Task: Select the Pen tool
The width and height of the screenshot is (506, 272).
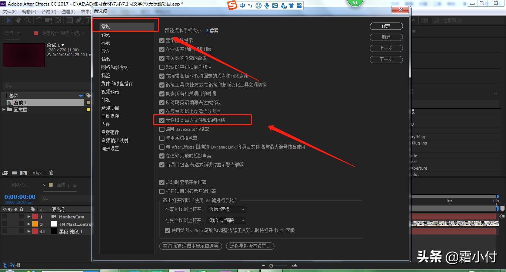Action: tap(79, 20)
